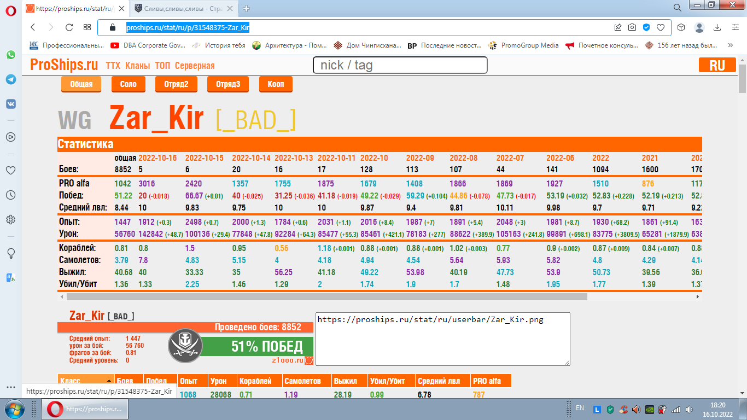Viewport: 747px width, 420px height.
Task: Open the VK sidebar panel
Action: click(10, 104)
